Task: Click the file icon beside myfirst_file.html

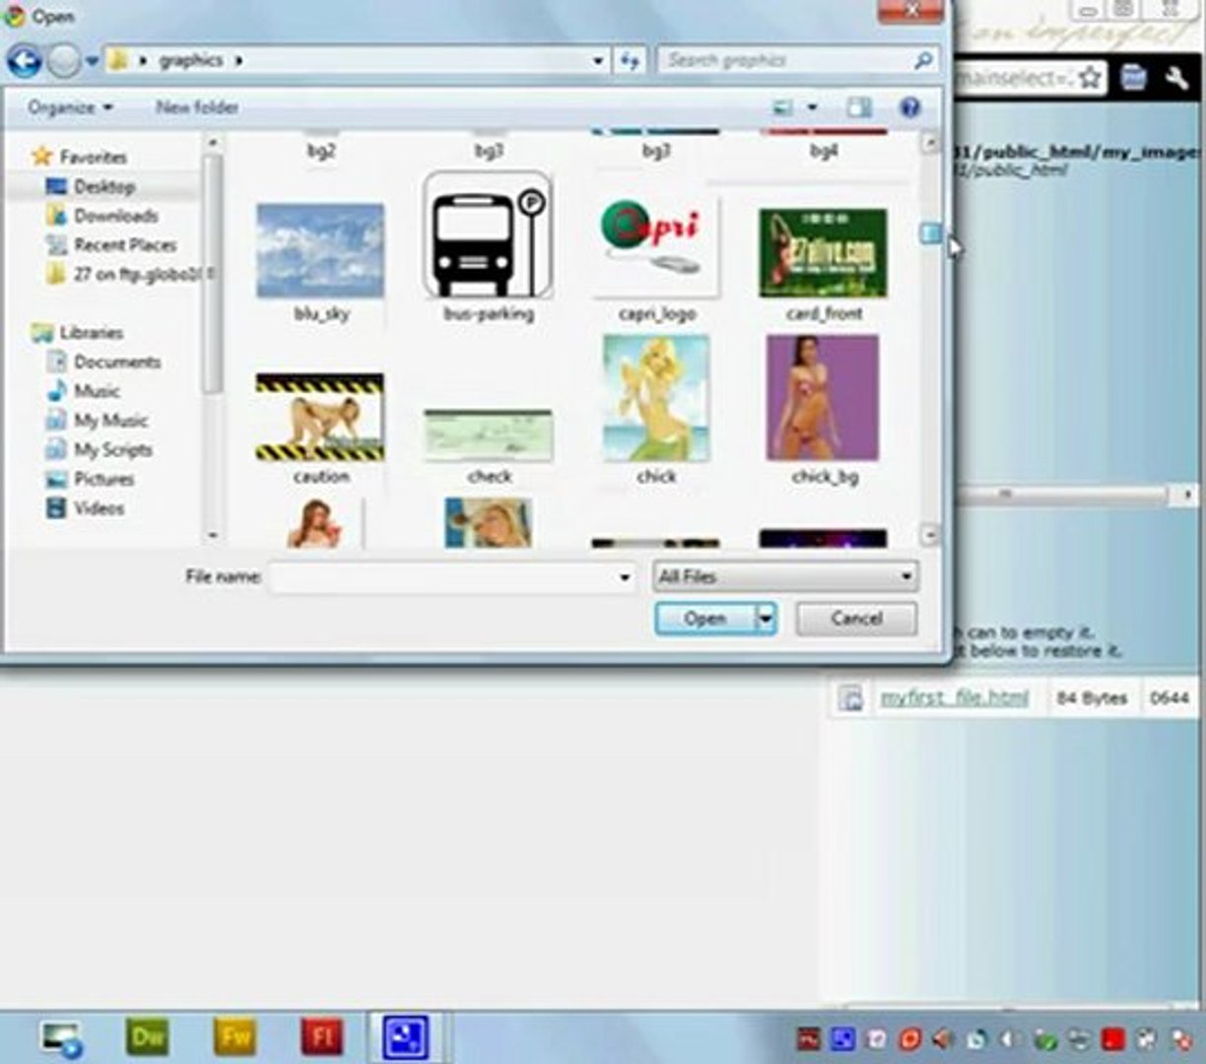Action: tap(850, 698)
